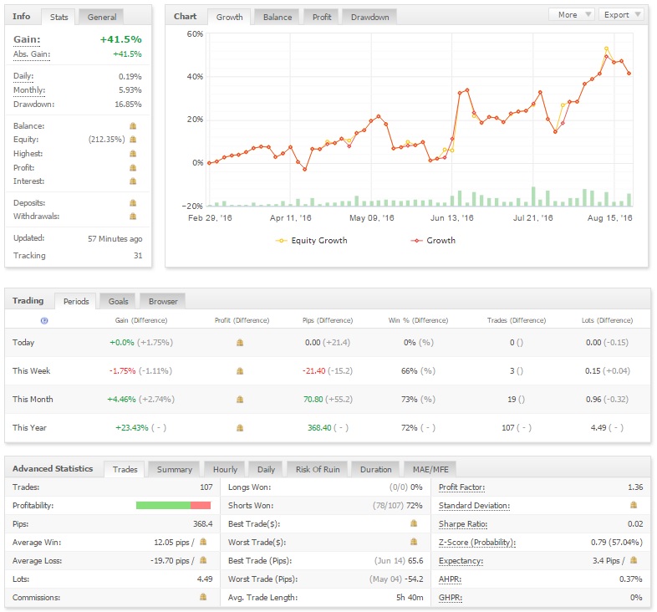Click the last growth data point on chart
This screenshot has height=612, width=657.
[x=629, y=74]
